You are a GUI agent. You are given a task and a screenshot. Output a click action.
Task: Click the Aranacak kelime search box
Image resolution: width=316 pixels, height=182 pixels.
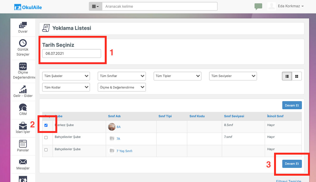coord(160,6)
